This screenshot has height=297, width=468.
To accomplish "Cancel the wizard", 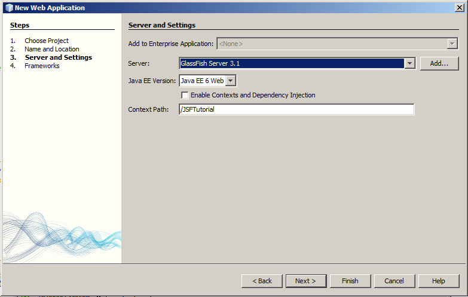I will pos(394,281).
